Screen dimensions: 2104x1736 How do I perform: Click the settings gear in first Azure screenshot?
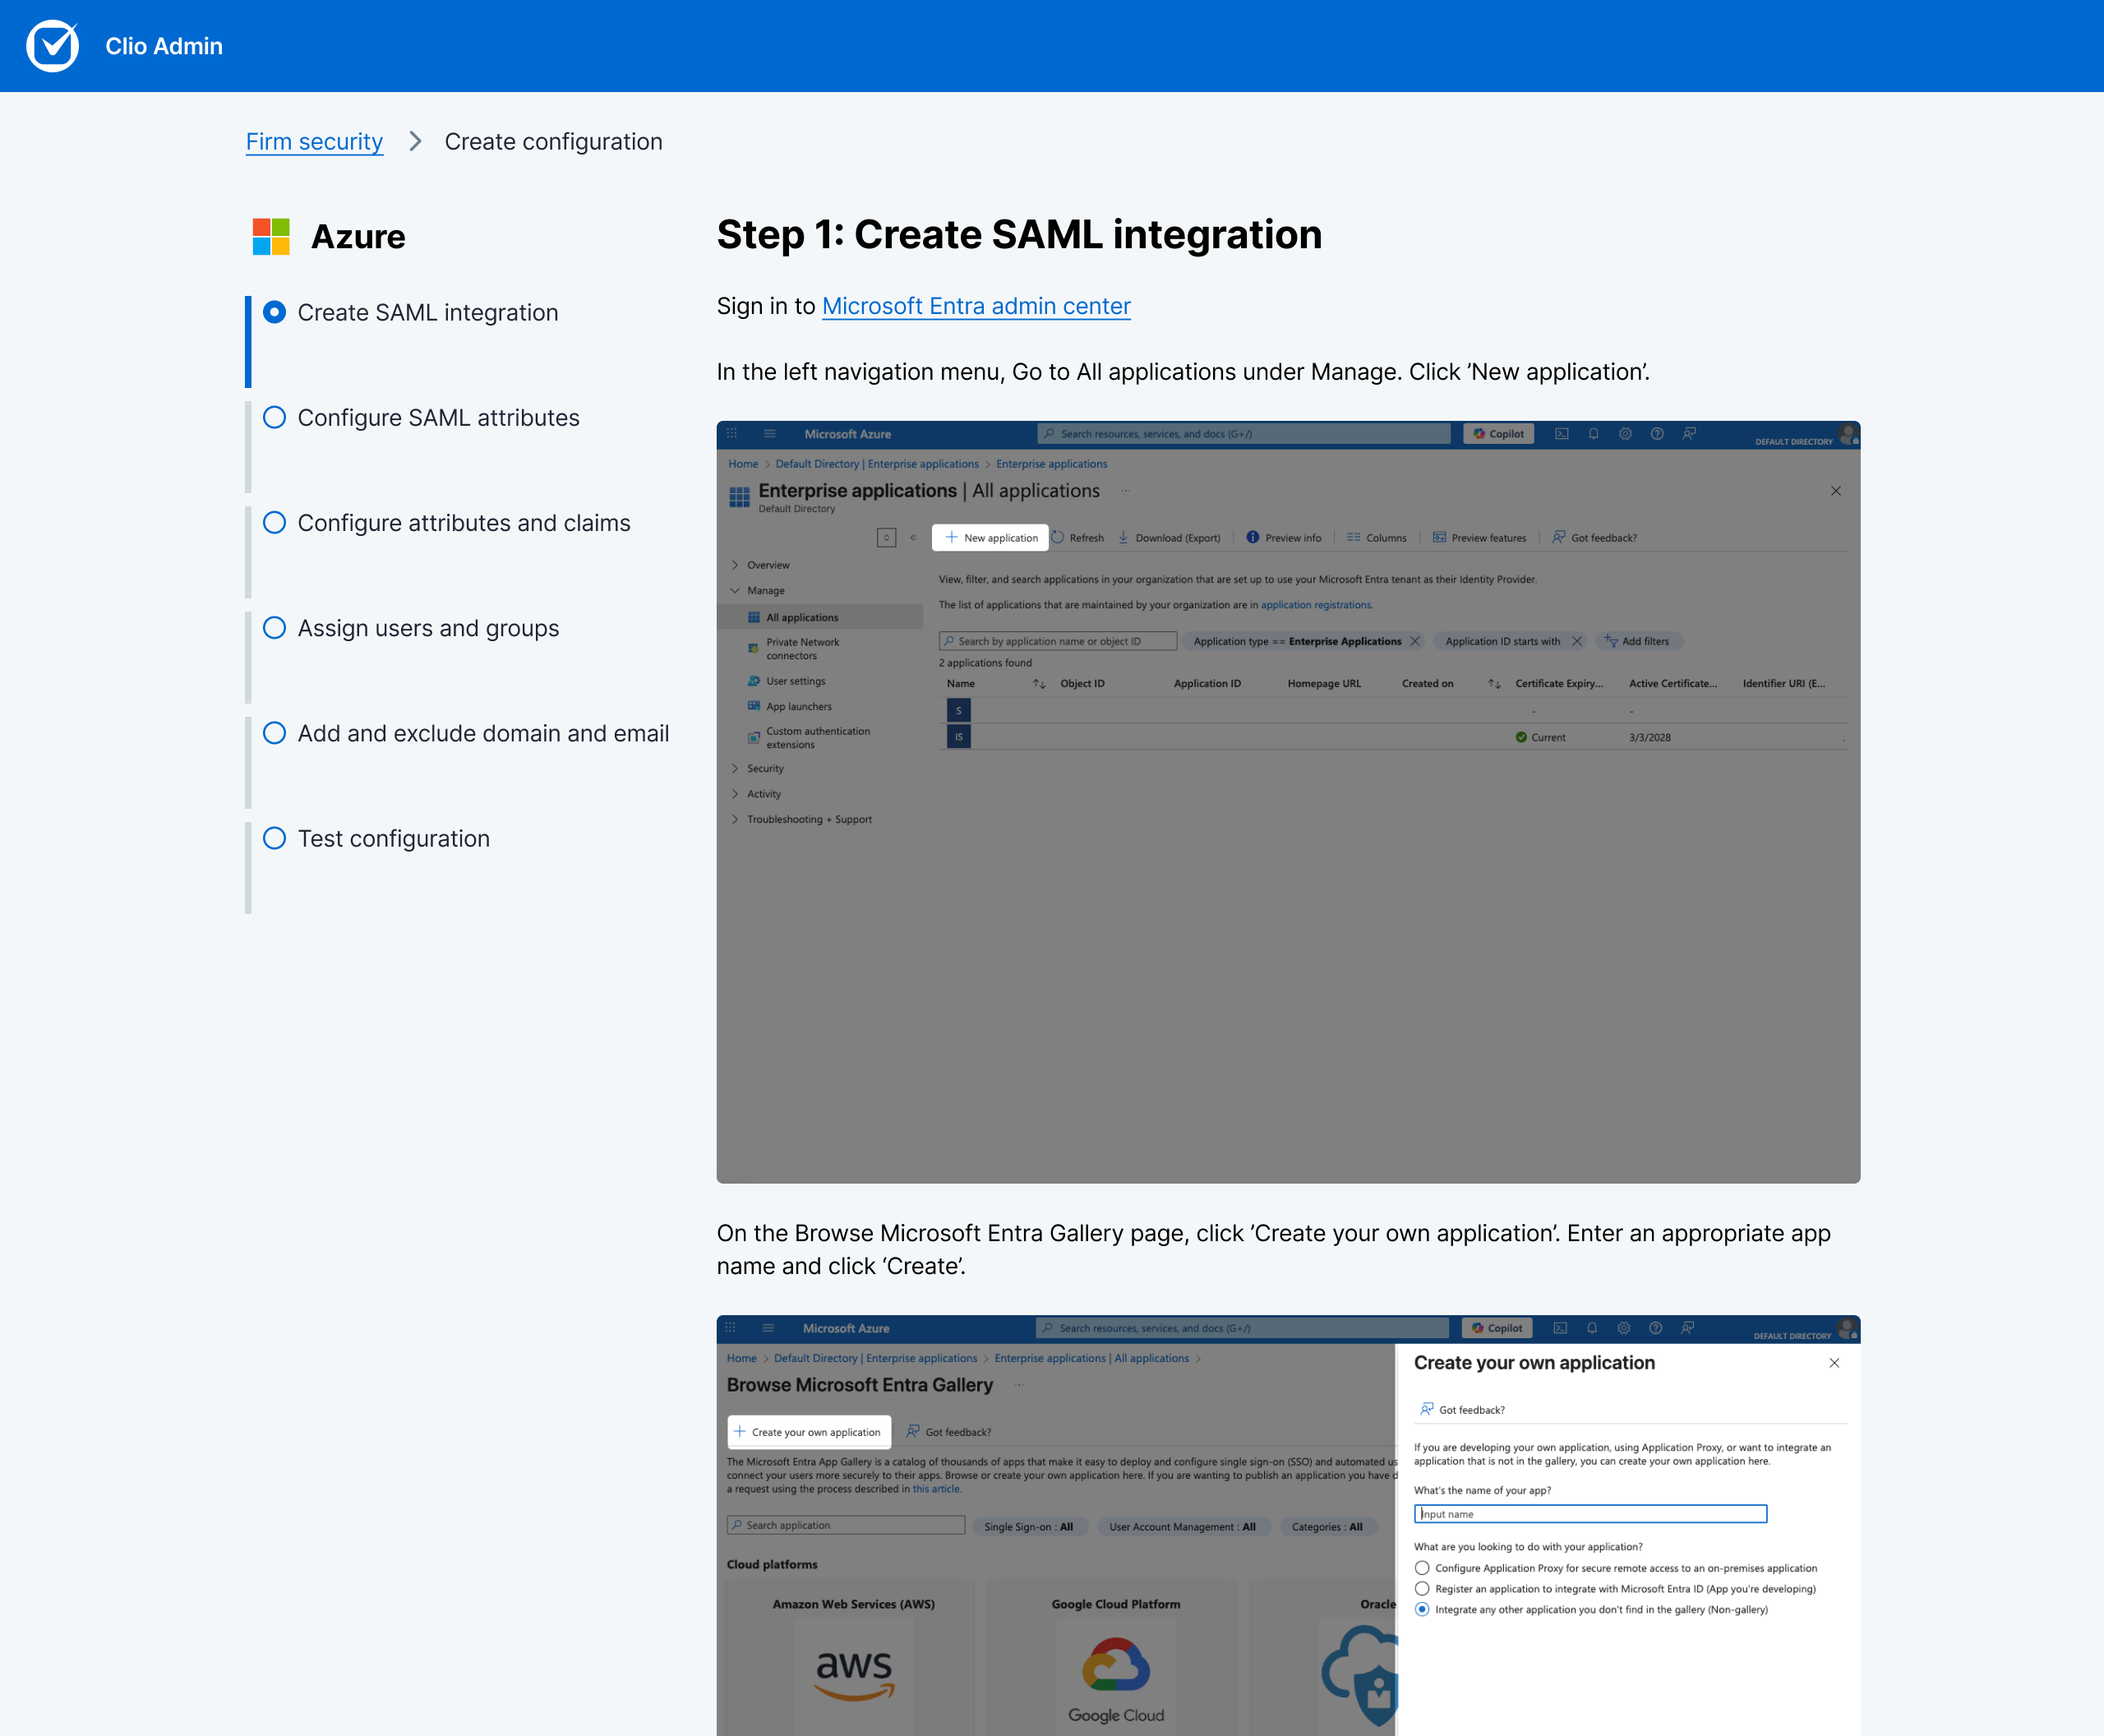click(1625, 434)
